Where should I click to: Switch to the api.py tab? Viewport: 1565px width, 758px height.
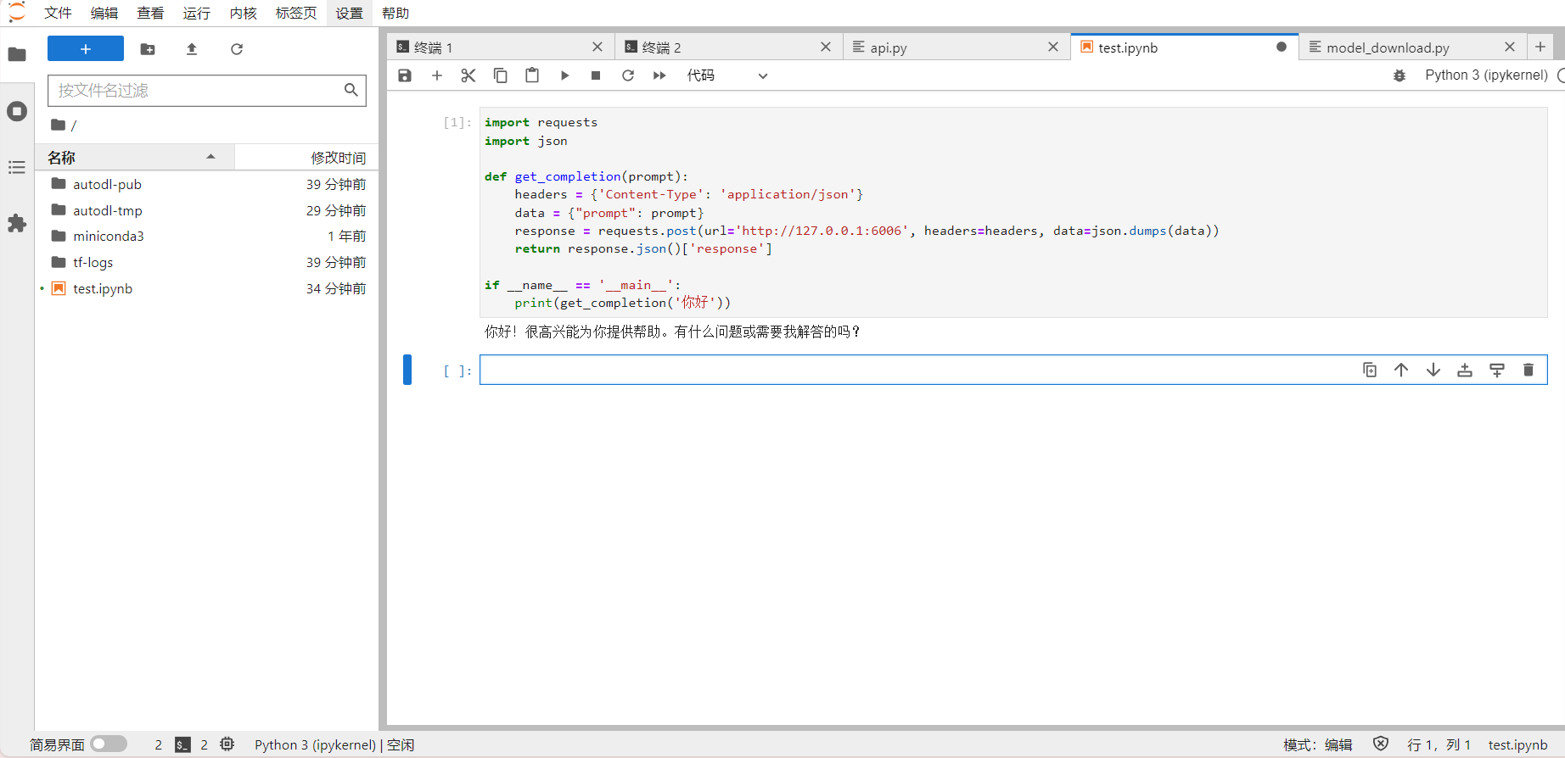889,47
